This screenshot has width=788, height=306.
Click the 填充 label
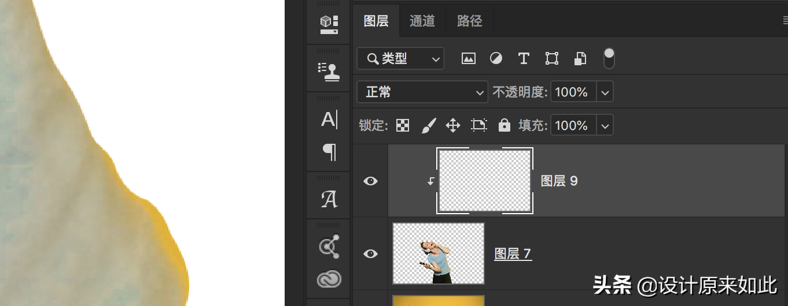pos(533,125)
